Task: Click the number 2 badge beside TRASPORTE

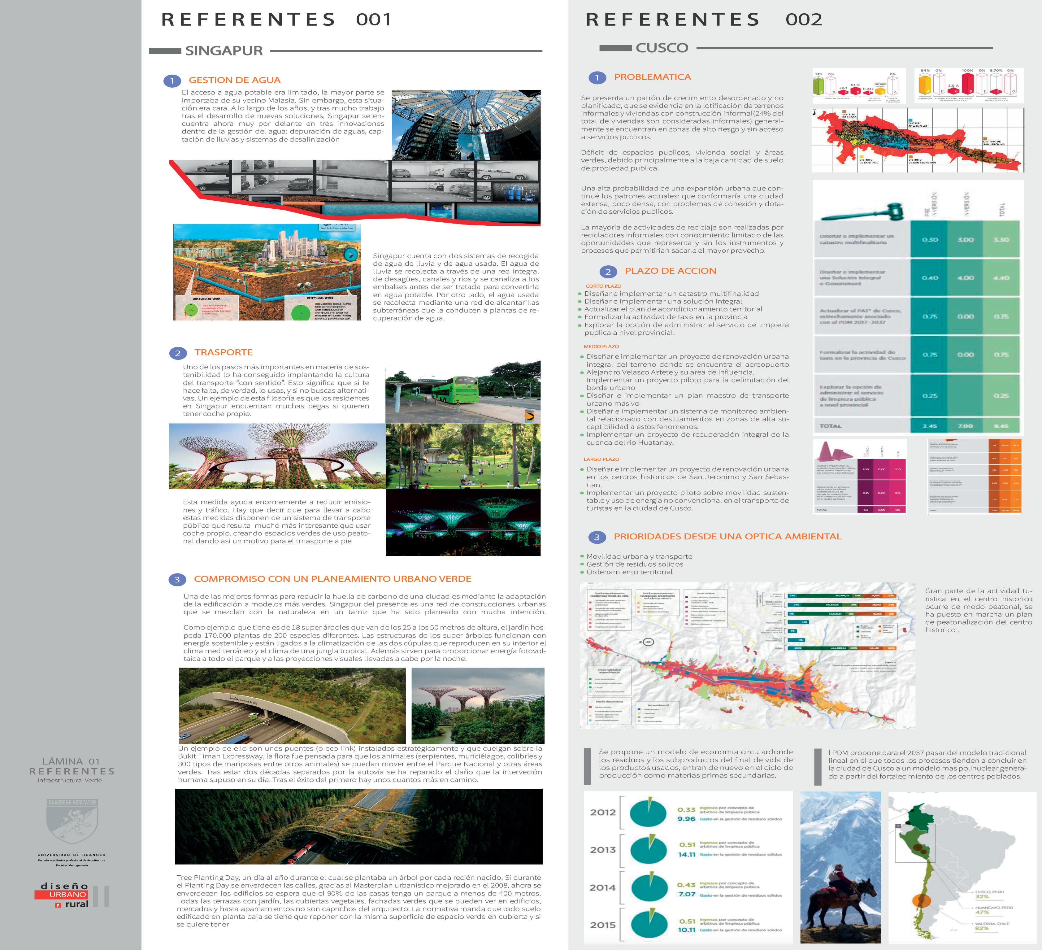Action: (178, 353)
